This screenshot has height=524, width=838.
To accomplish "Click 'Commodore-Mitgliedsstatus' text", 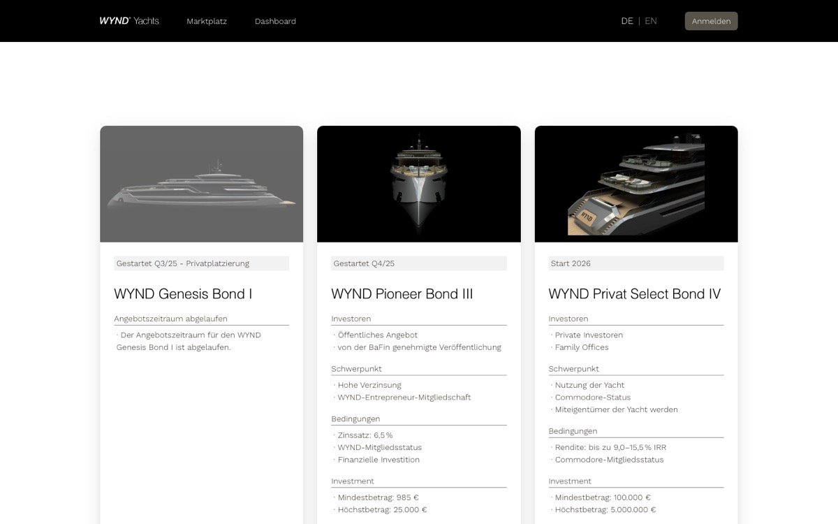I will (x=609, y=460).
